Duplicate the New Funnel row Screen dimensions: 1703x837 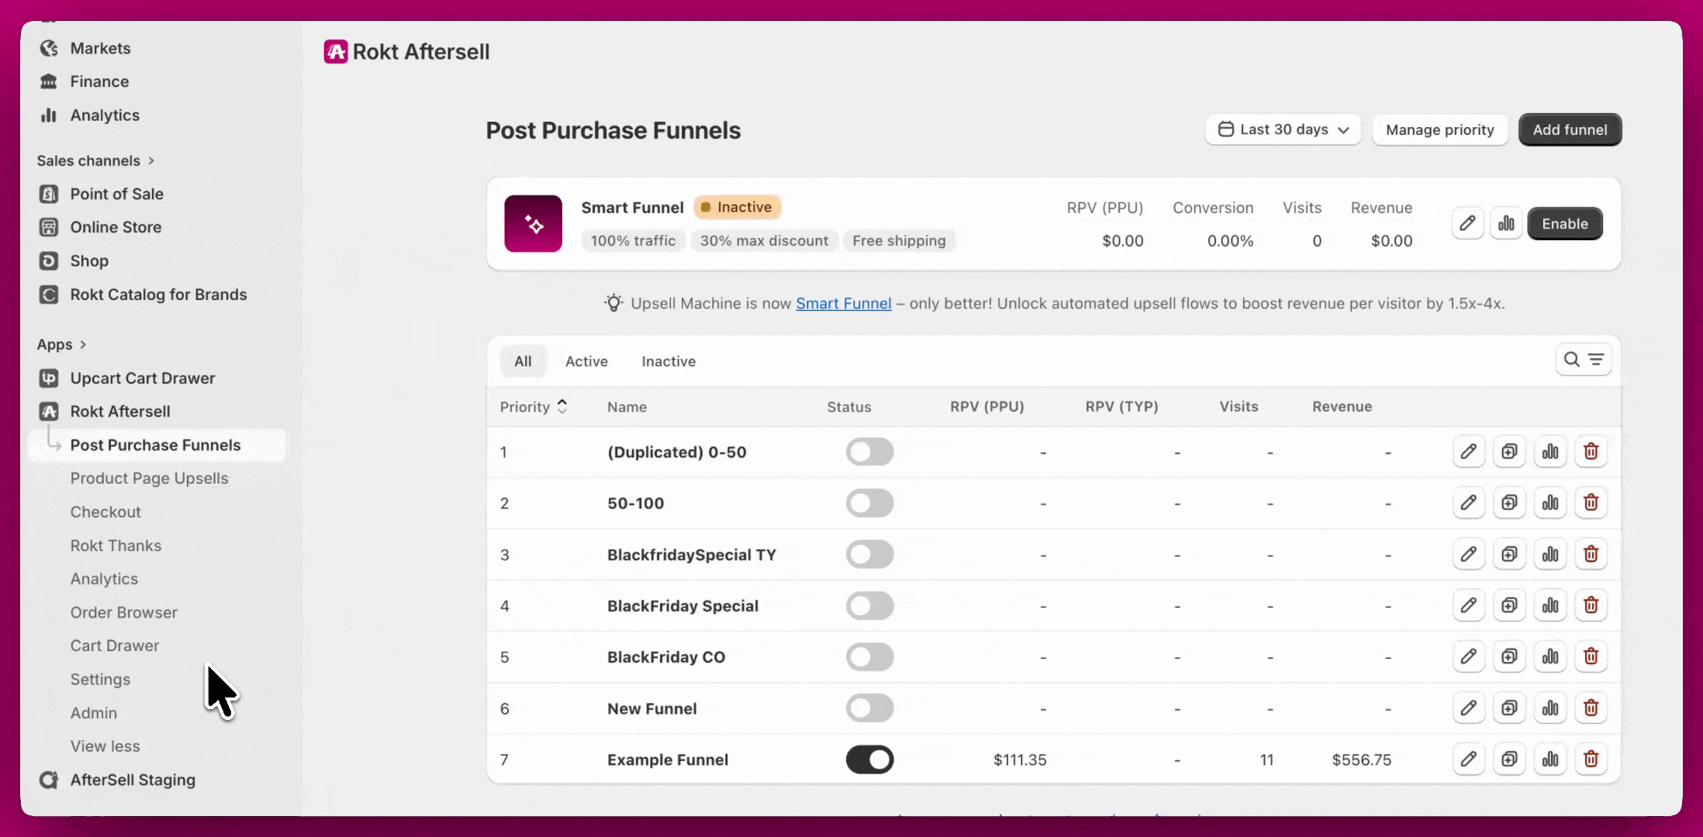point(1509,708)
